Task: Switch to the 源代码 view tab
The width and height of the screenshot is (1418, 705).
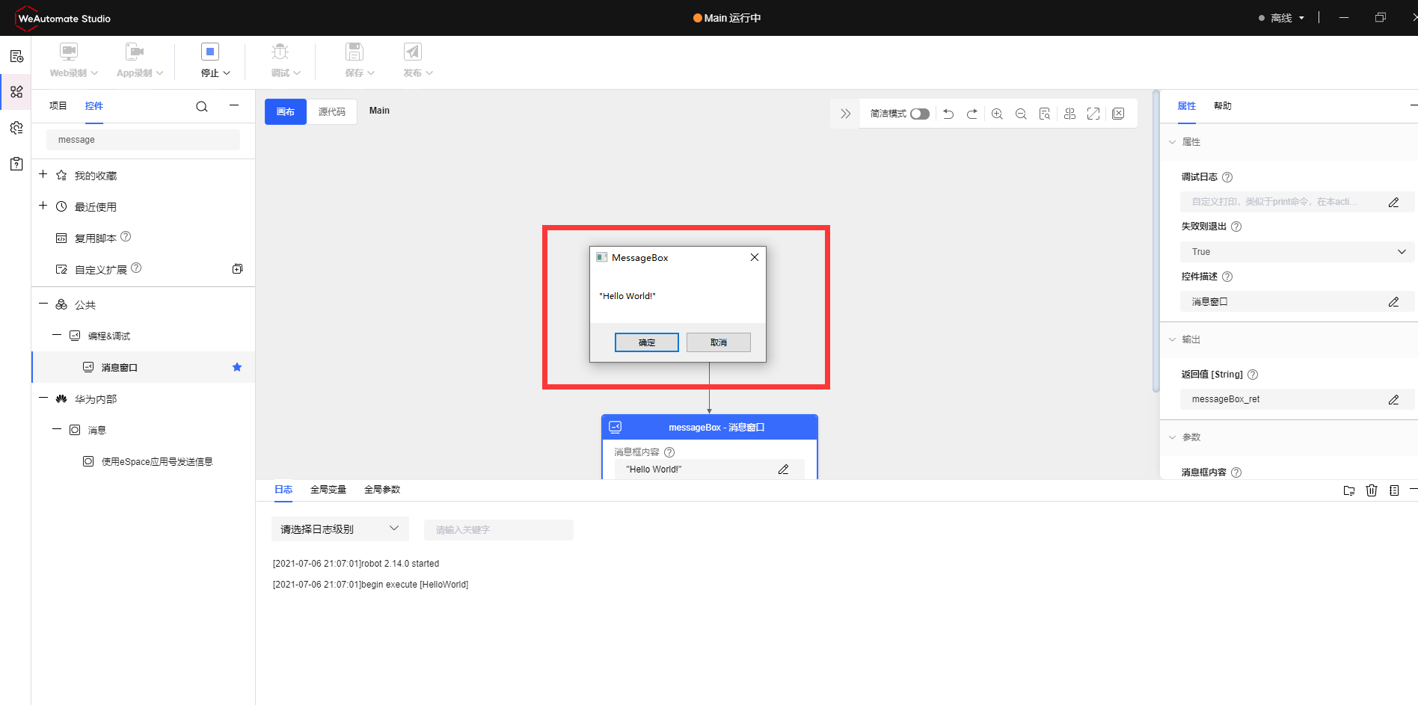Action: [x=332, y=112]
